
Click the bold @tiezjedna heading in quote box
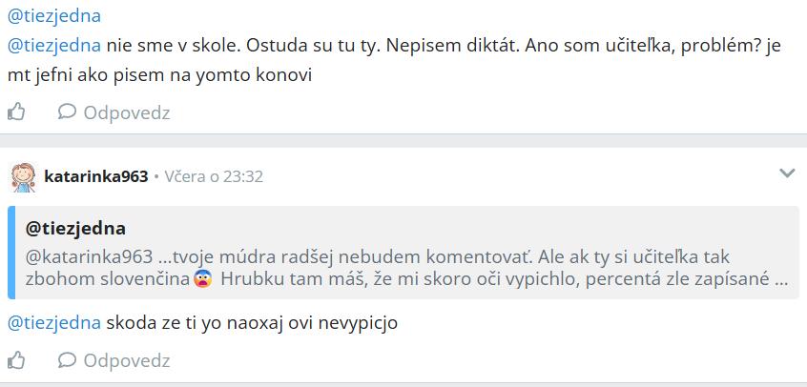(75, 229)
